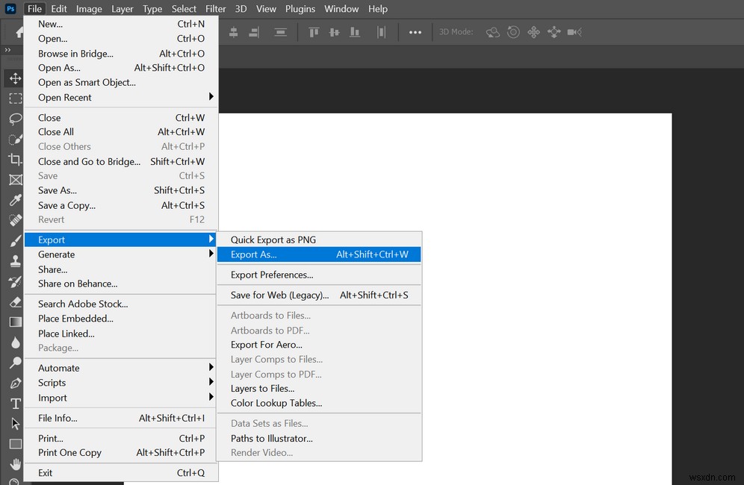Select the Lasso tool
The height and width of the screenshot is (485, 744).
[x=15, y=119]
